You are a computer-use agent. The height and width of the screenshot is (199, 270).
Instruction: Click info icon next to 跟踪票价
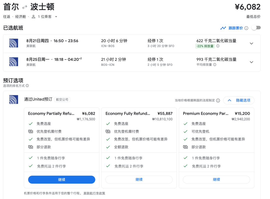click(x=246, y=28)
